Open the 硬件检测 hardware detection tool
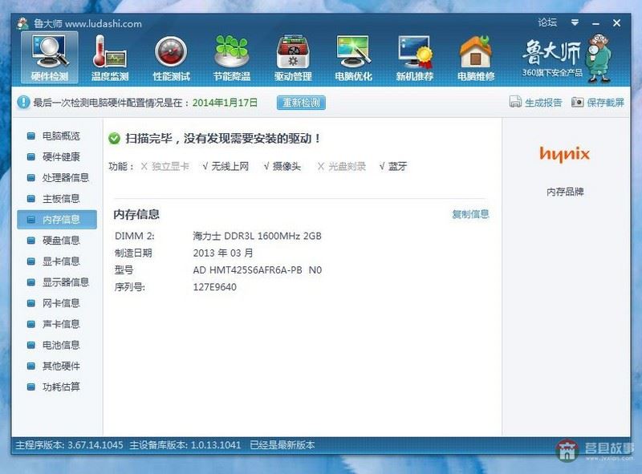This screenshot has width=642, height=474. click(49, 57)
